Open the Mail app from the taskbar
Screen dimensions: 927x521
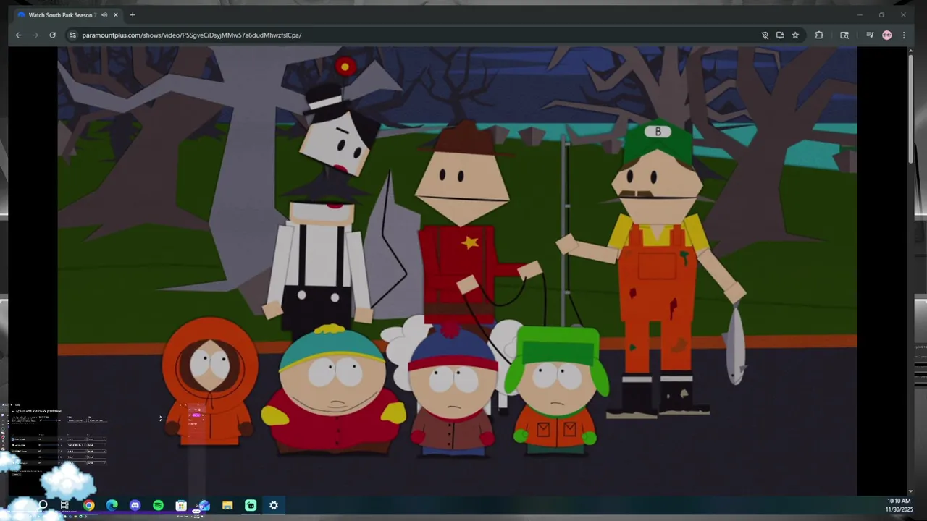coord(204,505)
